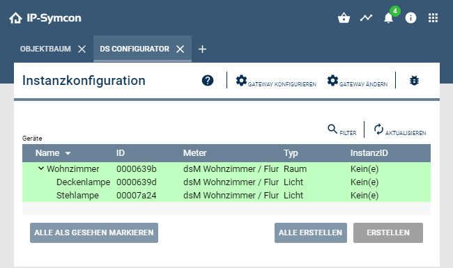Click Gateway konfigurieren gear button

click(x=276, y=81)
